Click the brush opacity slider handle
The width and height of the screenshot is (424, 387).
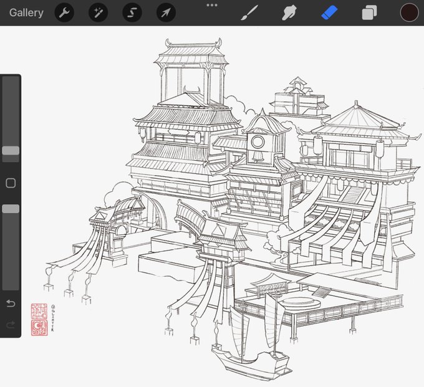tap(11, 209)
